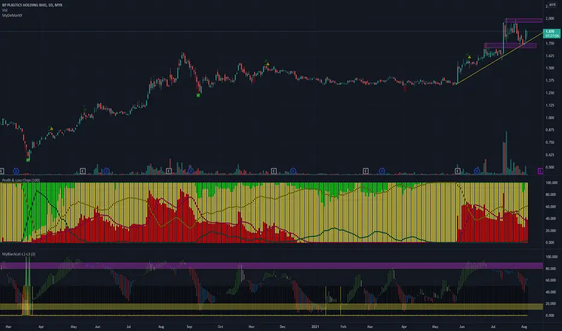Select the lower purple support rectangle near 1.750
Screen dimensions: 562x331
tap(510, 46)
